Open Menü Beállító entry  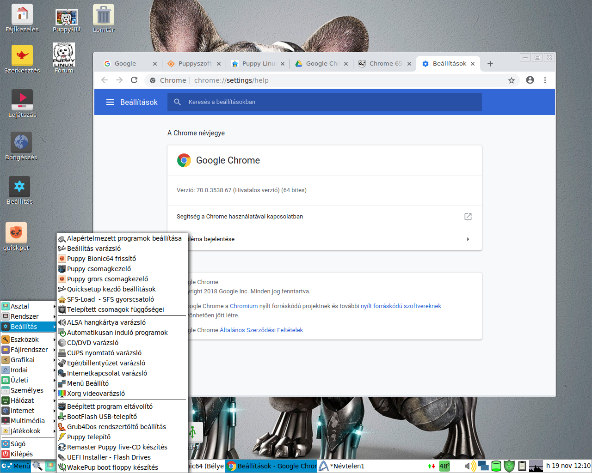pos(122,383)
